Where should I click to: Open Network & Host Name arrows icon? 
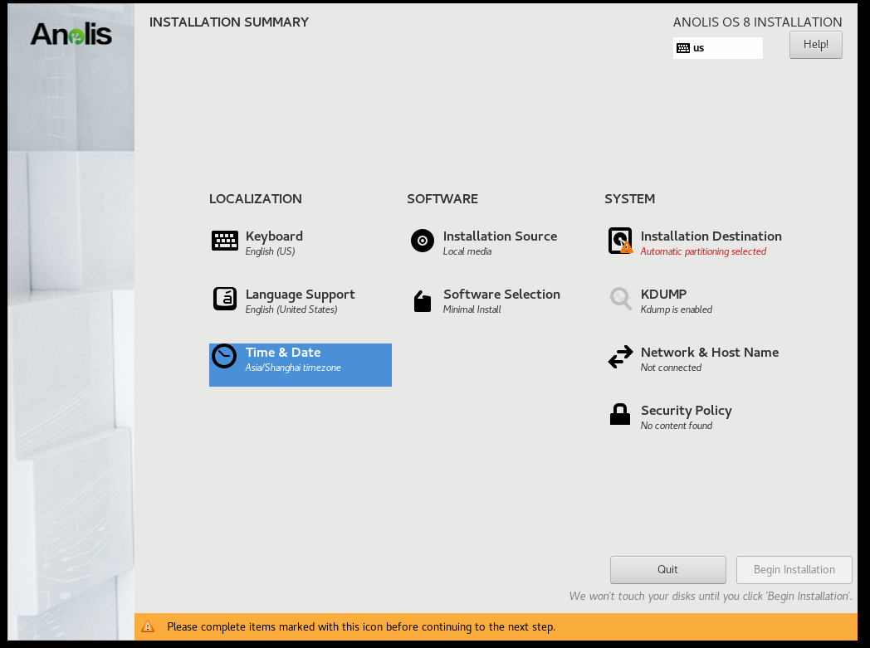pos(620,358)
